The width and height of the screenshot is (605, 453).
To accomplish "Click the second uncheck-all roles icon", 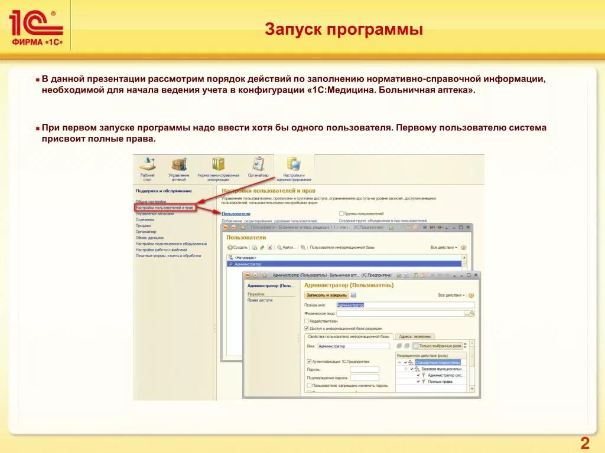I will [406, 346].
